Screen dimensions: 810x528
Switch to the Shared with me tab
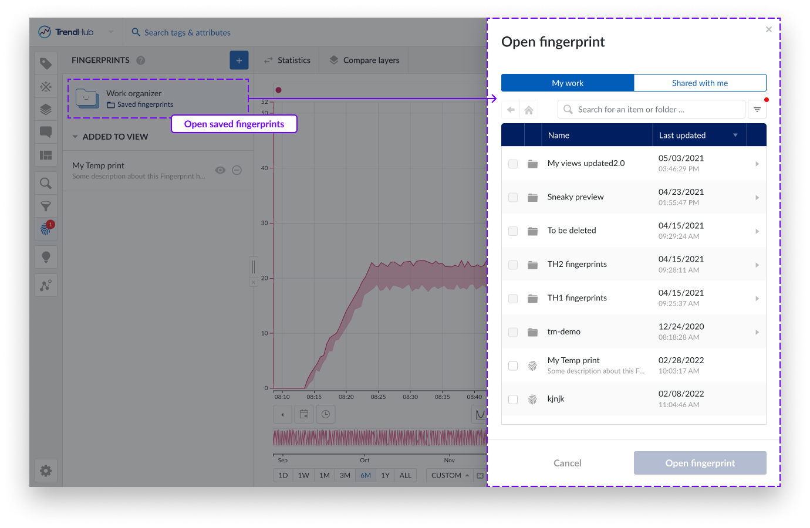pos(700,83)
